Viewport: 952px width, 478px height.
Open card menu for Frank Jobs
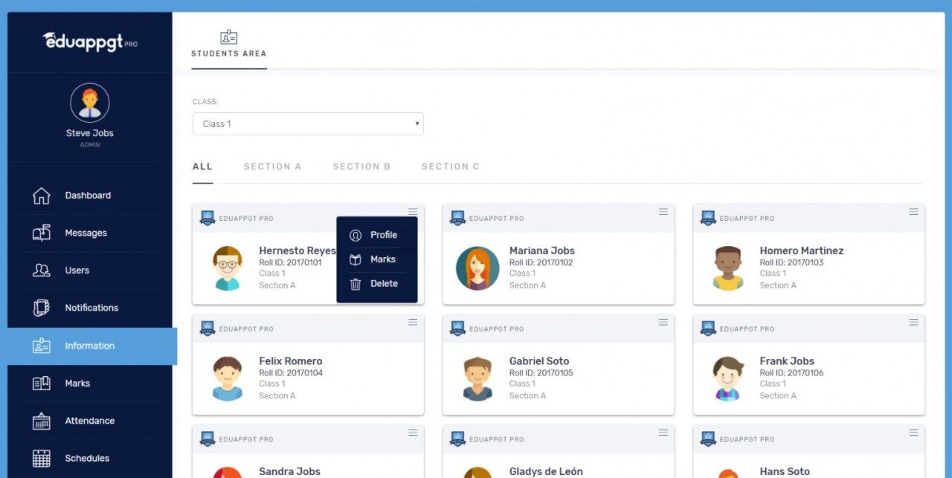[913, 322]
